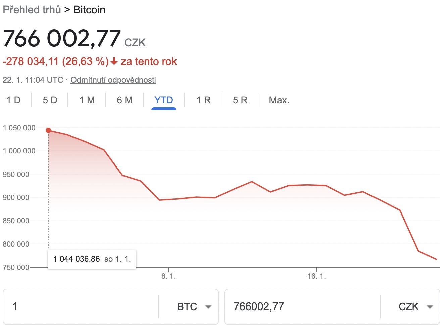Click the CZK dropdown arrow icon
This screenshot has width=447, height=333.
coord(430,307)
